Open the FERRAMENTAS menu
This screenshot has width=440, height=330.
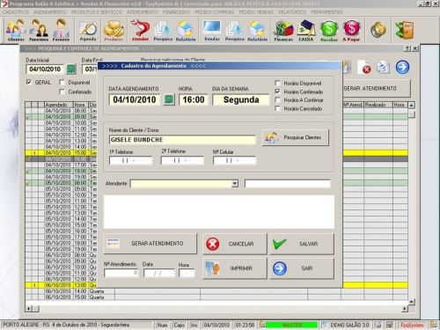click(x=326, y=12)
